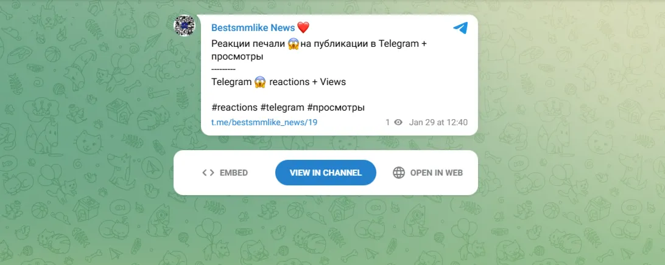Click the eye views icon

(x=398, y=122)
